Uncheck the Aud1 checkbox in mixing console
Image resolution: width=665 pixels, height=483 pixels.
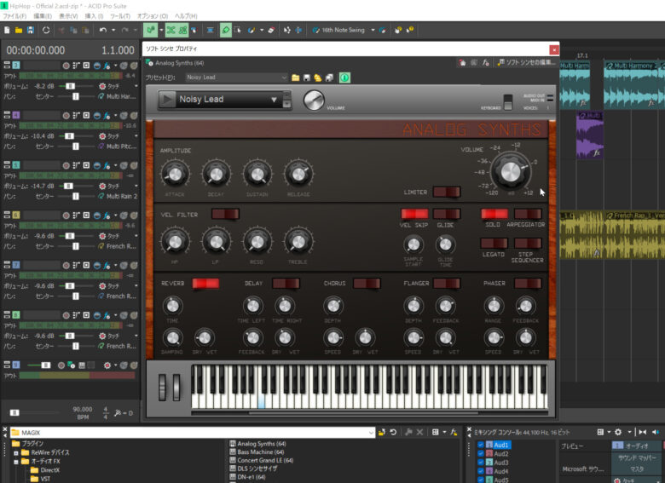pos(481,445)
